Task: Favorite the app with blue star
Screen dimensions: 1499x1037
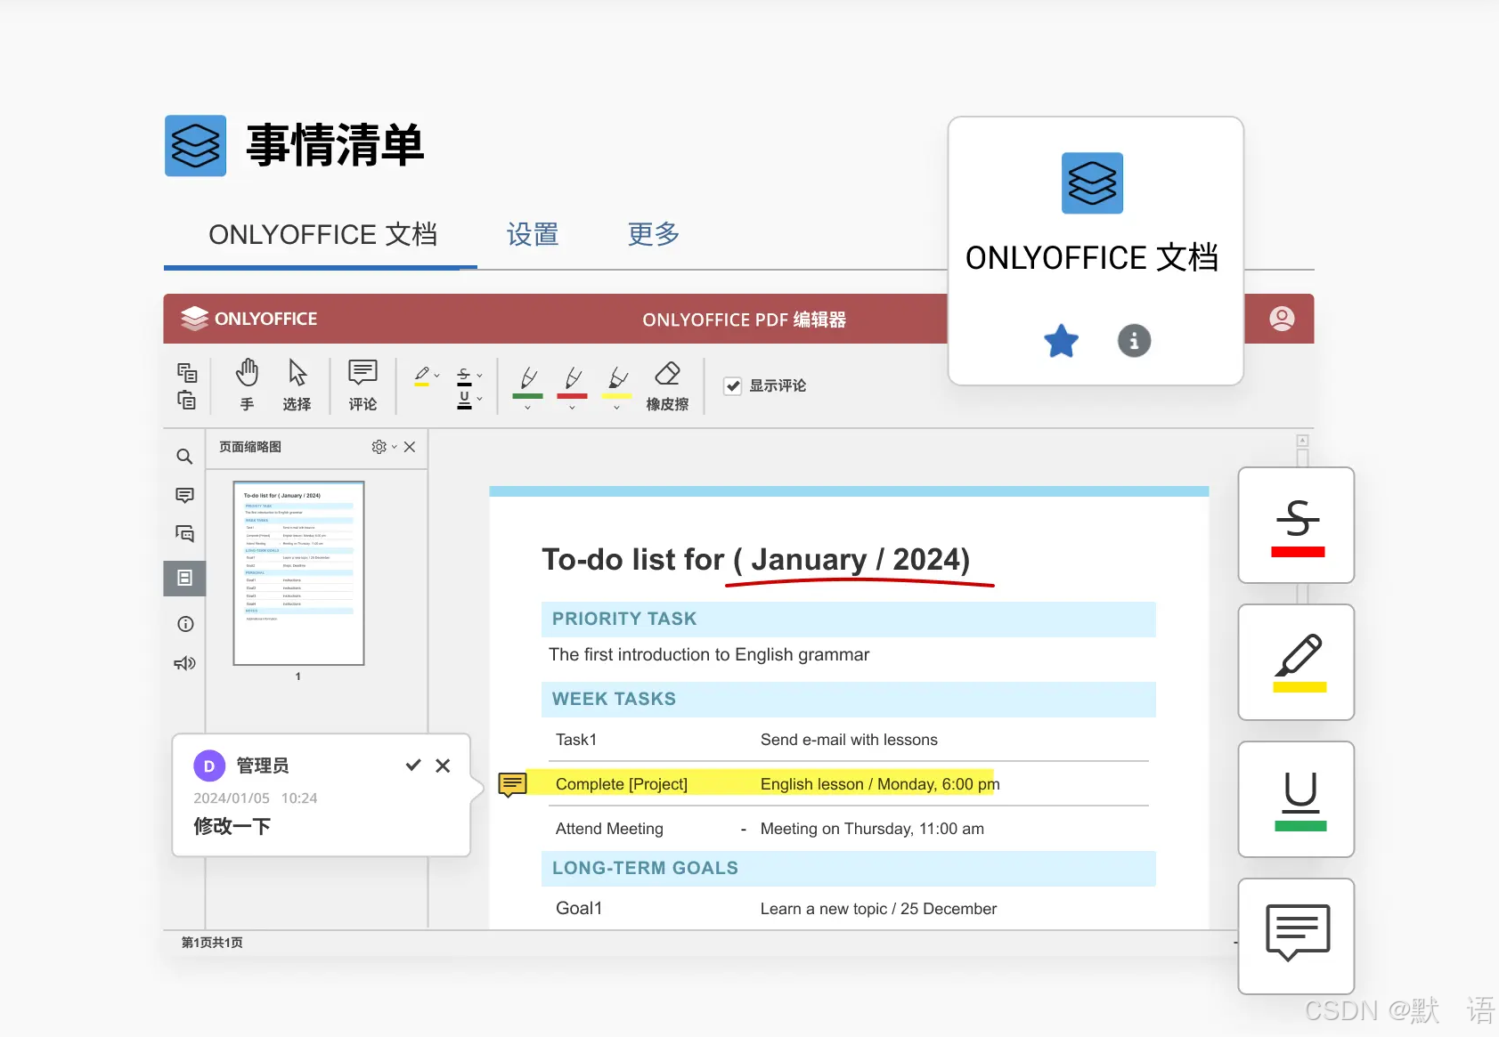Action: (x=1061, y=341)
